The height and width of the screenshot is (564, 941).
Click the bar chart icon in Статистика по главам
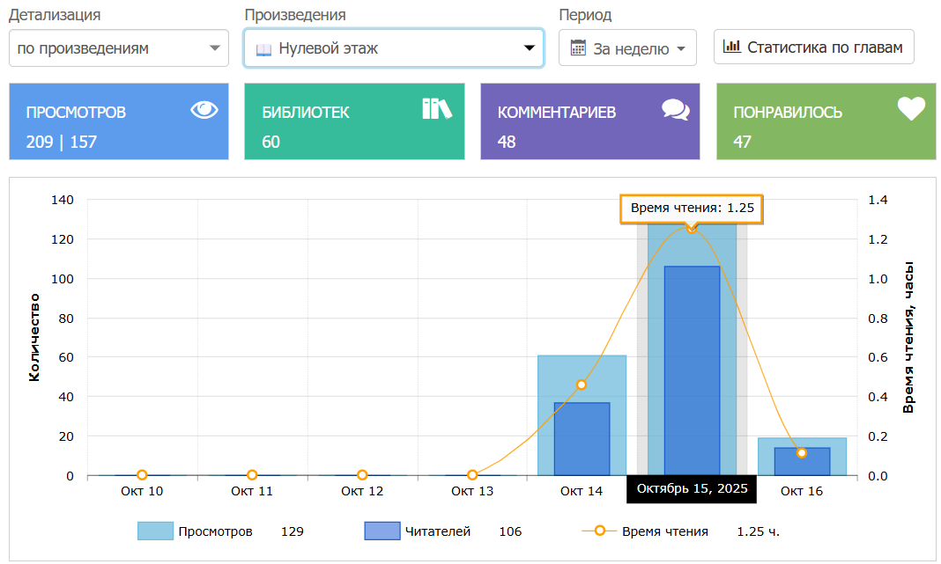731,46
